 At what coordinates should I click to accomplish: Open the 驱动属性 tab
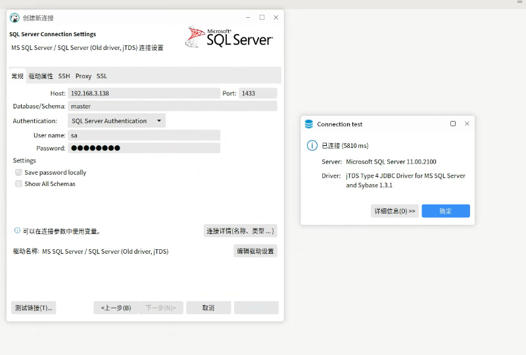[x=41, y=76]
